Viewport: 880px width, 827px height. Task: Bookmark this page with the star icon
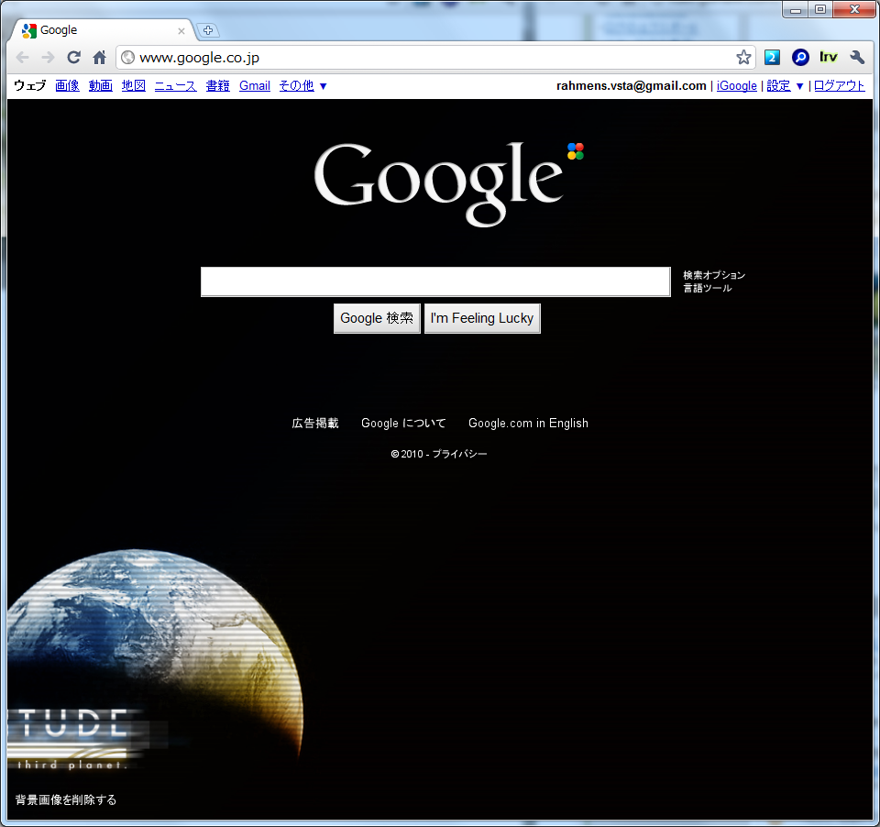click(x=743, y=57)
